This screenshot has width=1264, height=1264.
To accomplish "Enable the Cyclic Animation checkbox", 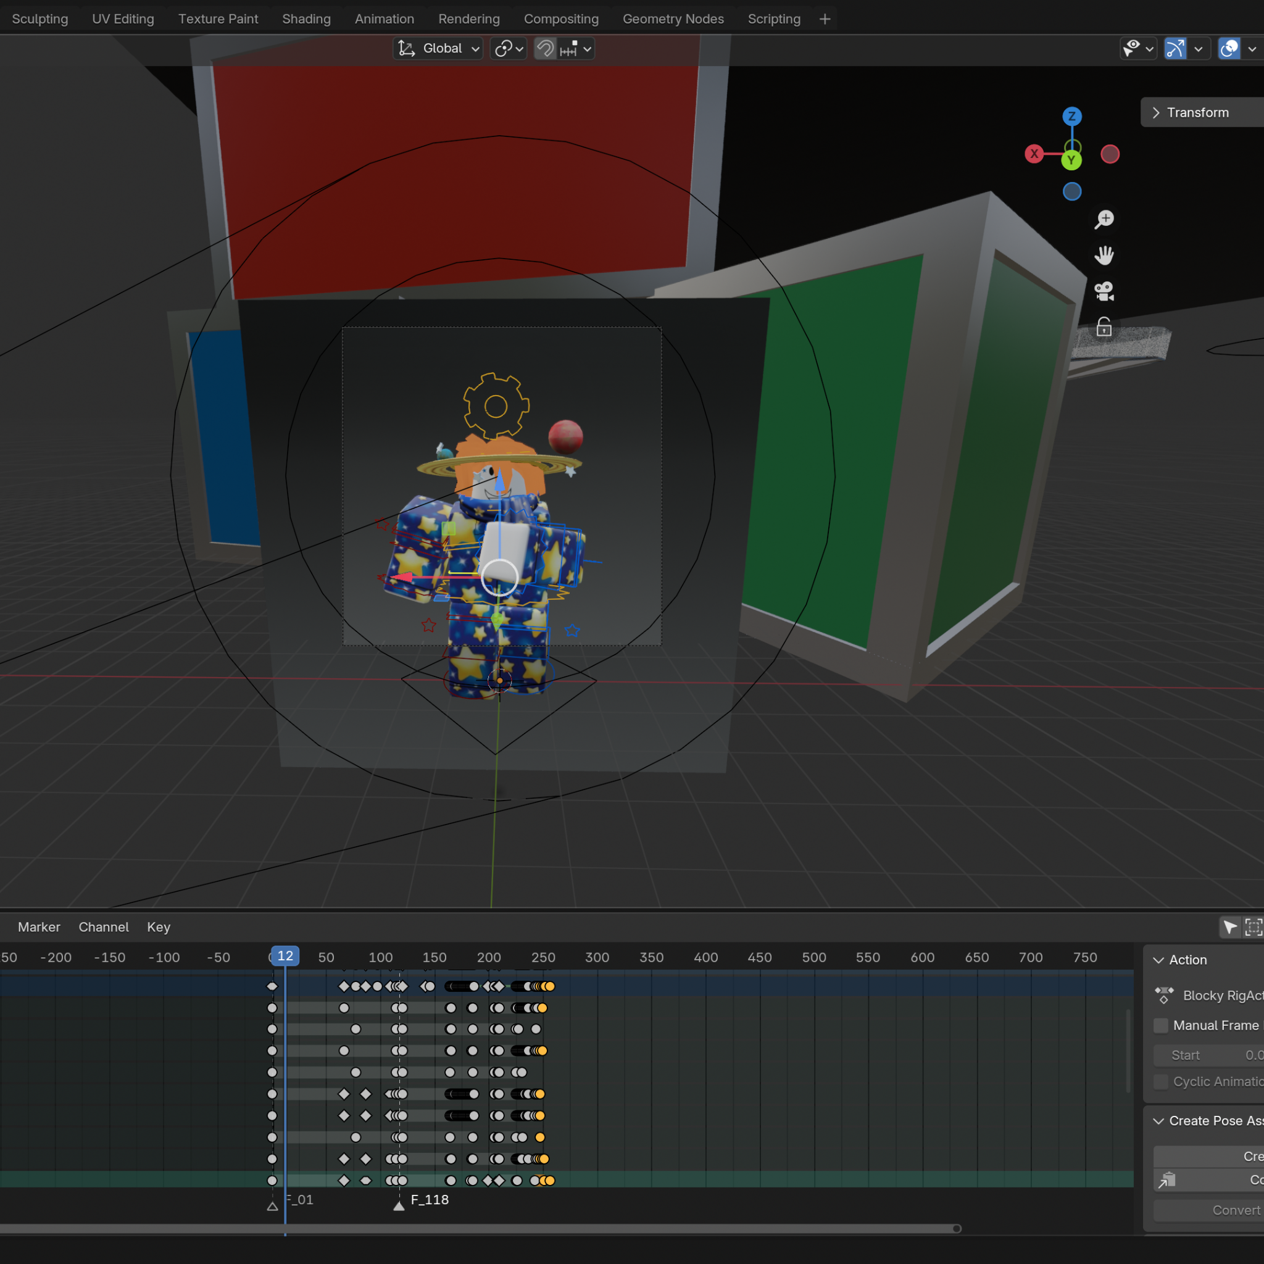I will click(1161, 1081).
